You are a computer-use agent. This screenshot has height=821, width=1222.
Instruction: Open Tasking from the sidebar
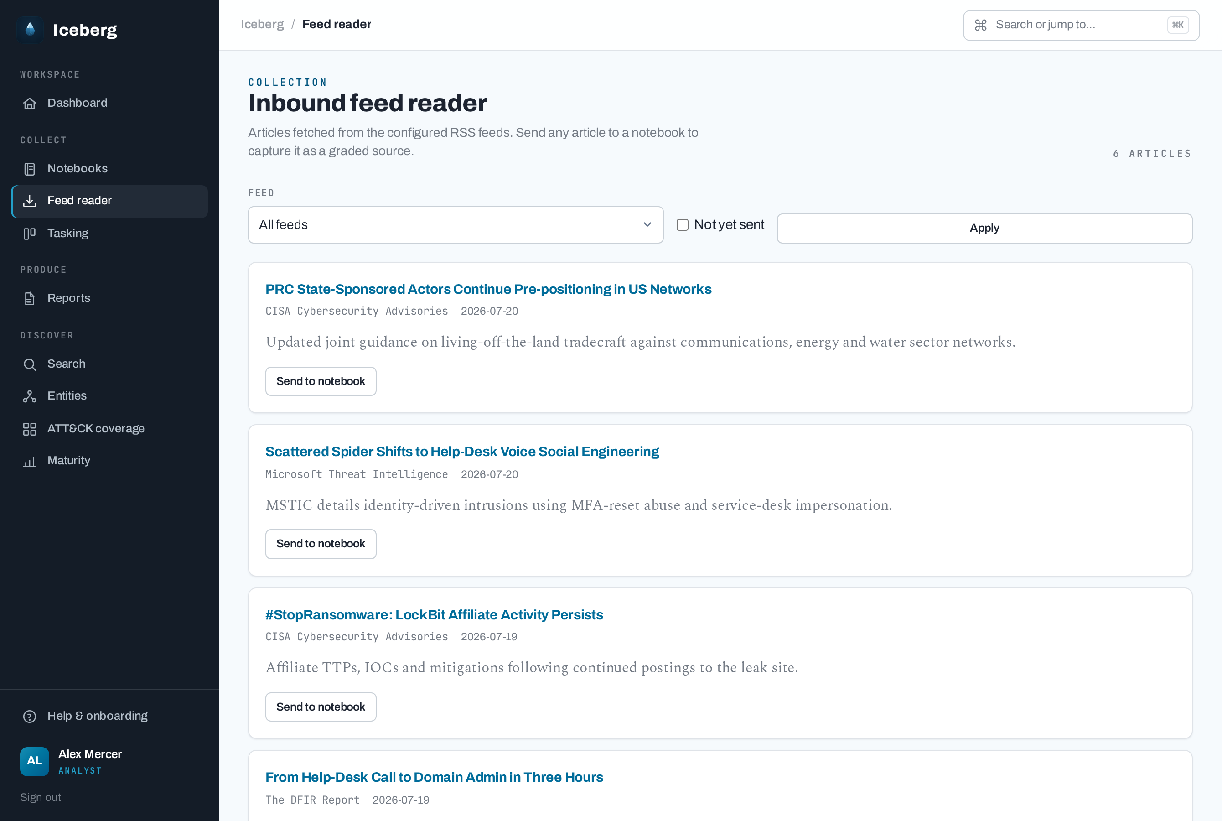point(109,234)
